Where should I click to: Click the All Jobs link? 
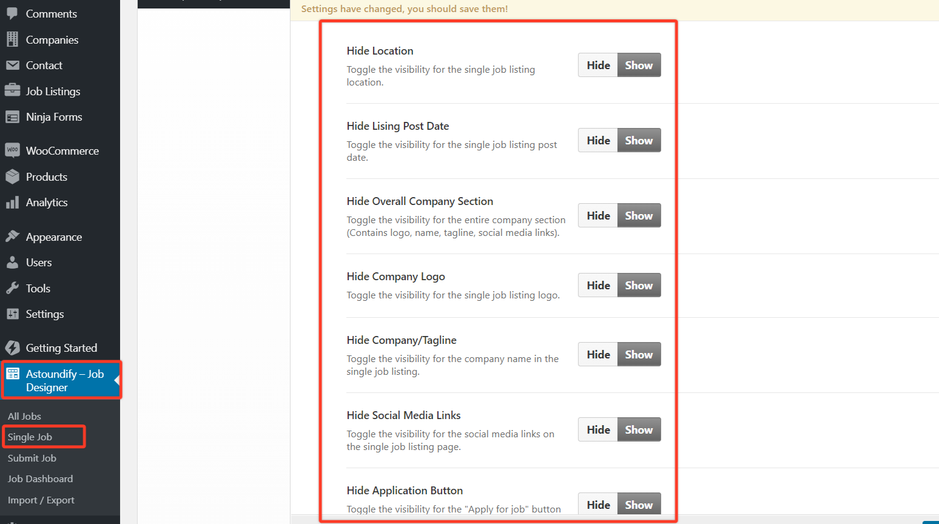(x=24, y=416)
